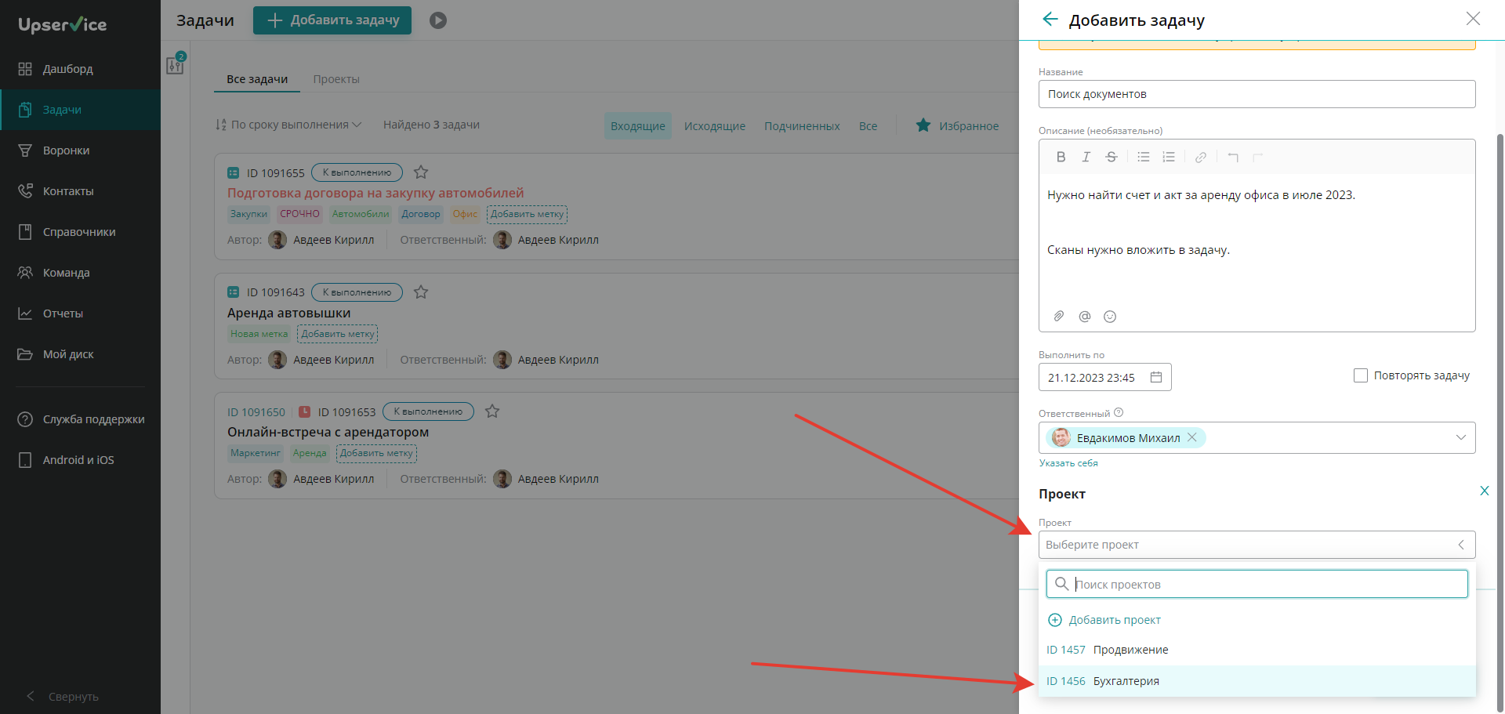The image size is (1505, 714).
Task: Open Android и iOS in the sidebar
Action: coord(80,460)
